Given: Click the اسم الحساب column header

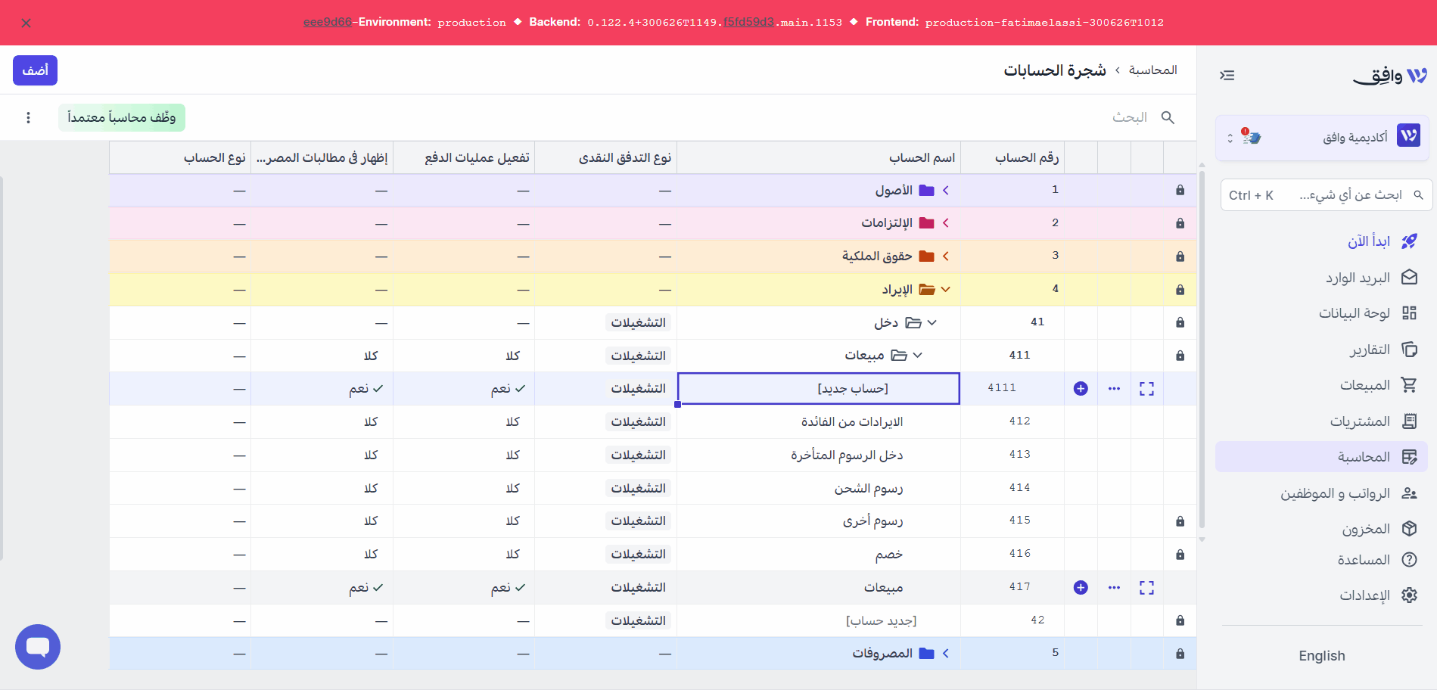Looking at the screenshot, I should click(819, 157).
